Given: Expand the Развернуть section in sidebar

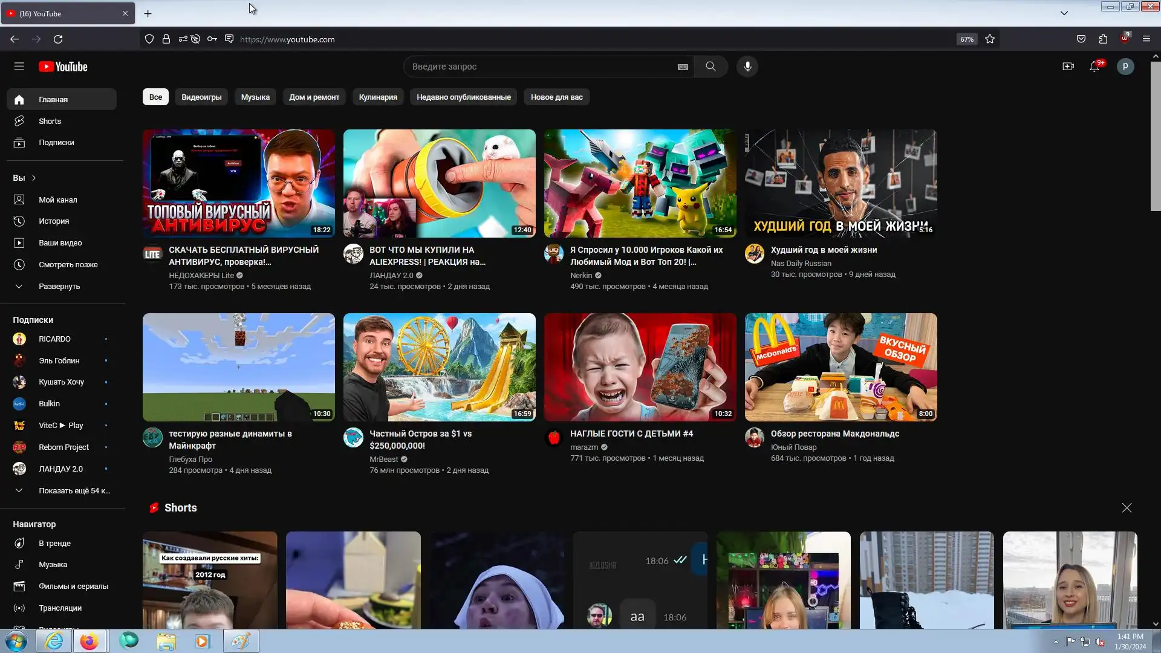Looking at the screenshot, I should click(x=59, y=287).
